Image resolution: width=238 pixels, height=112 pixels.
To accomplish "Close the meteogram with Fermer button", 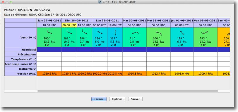I will coord(99,99).
